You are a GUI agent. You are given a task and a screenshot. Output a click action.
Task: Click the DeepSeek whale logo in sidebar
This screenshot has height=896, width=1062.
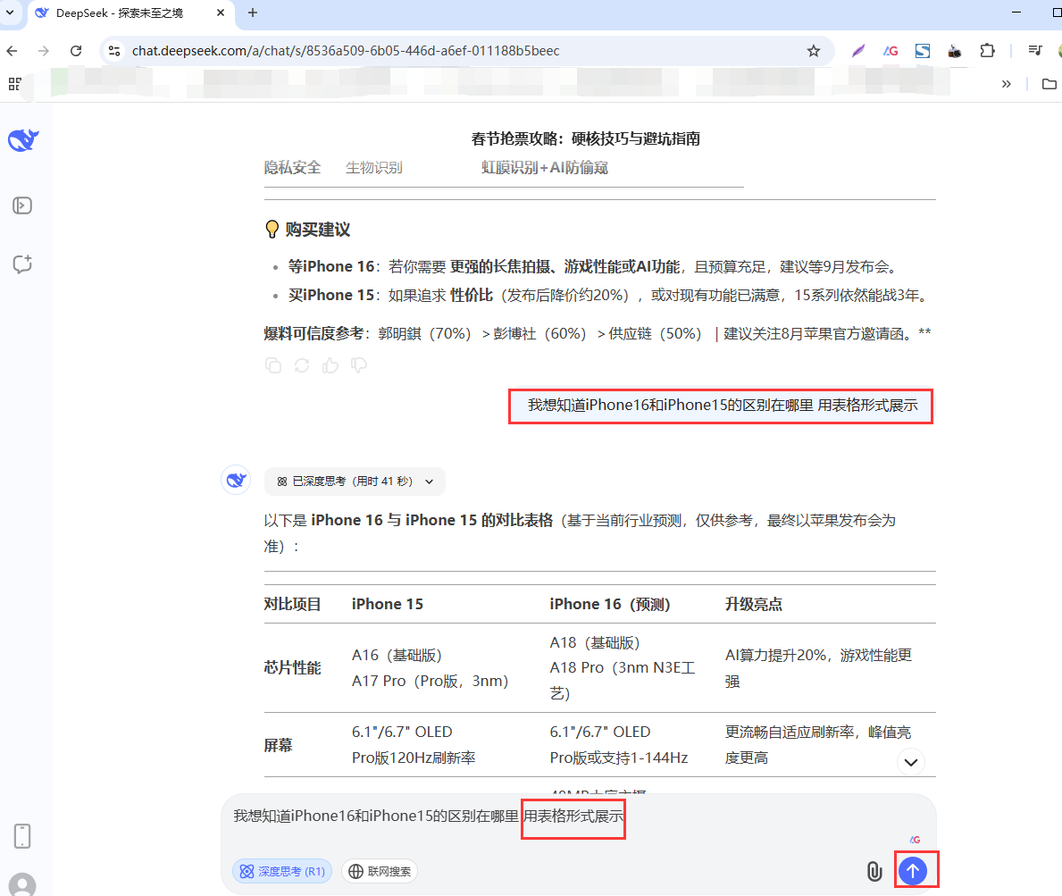[x=23, y=140]
